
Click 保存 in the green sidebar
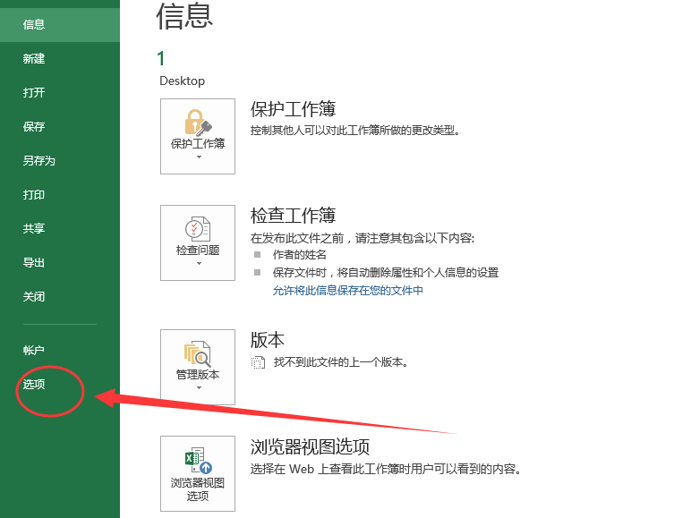coord(34,126)
